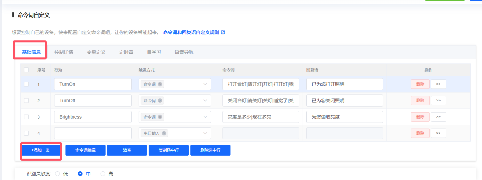Remove 命令词 tag in TurnOn row
This screenshot has height=180, width=482.
(x=160, y=84)
